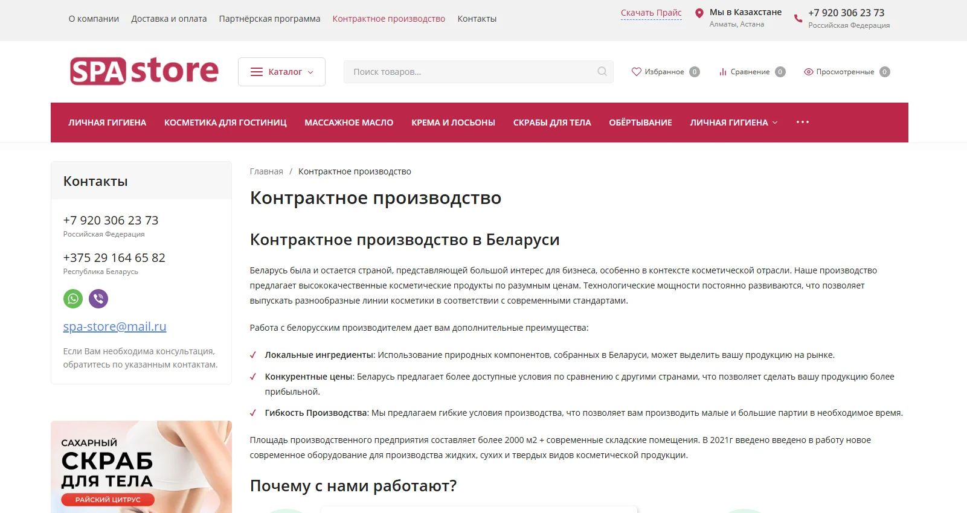Image resolution: width=967 pixels, height=513 pixels.
Task: Open Сравнение comparison list
Action: (x=752, y=72)
